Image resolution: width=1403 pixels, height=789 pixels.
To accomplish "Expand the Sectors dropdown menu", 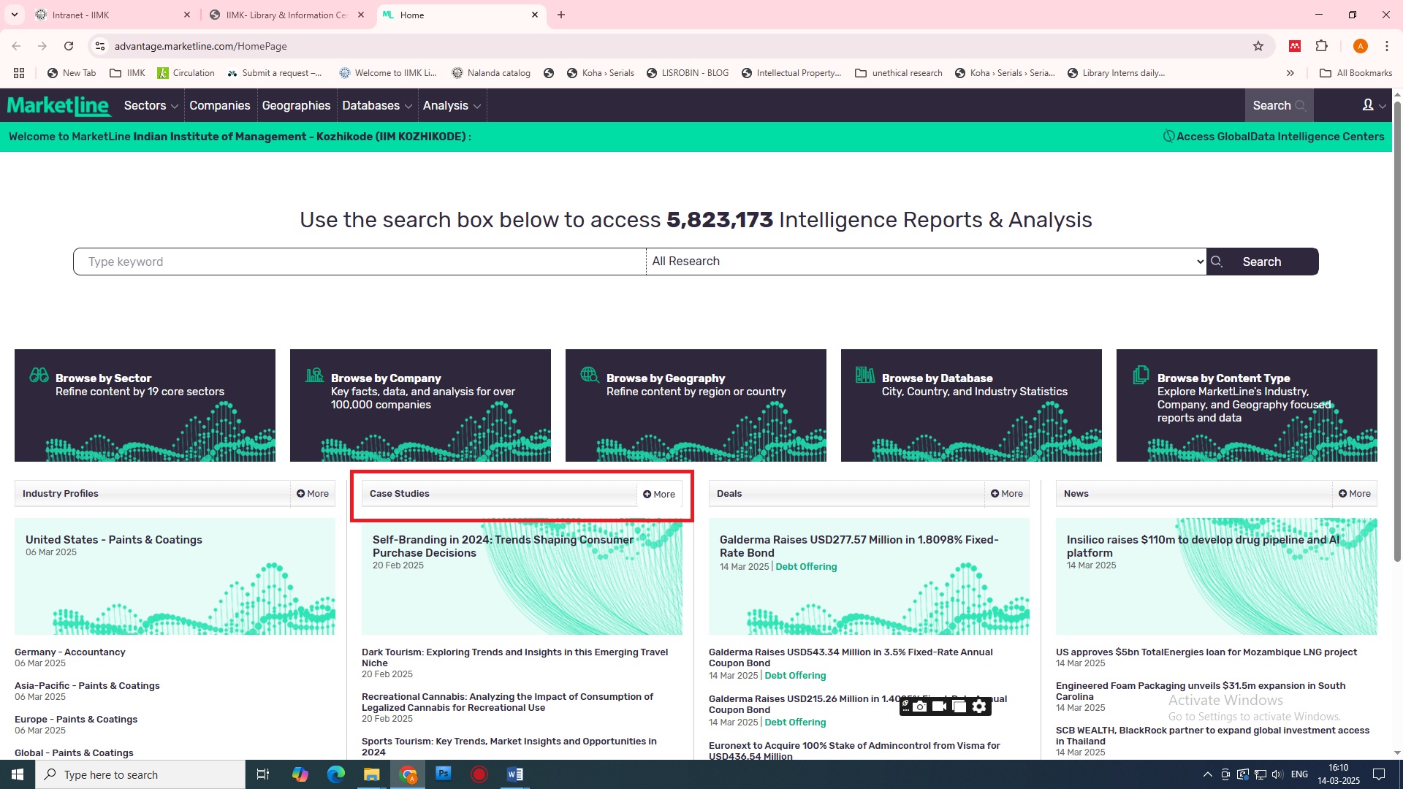I will [151, 106].
